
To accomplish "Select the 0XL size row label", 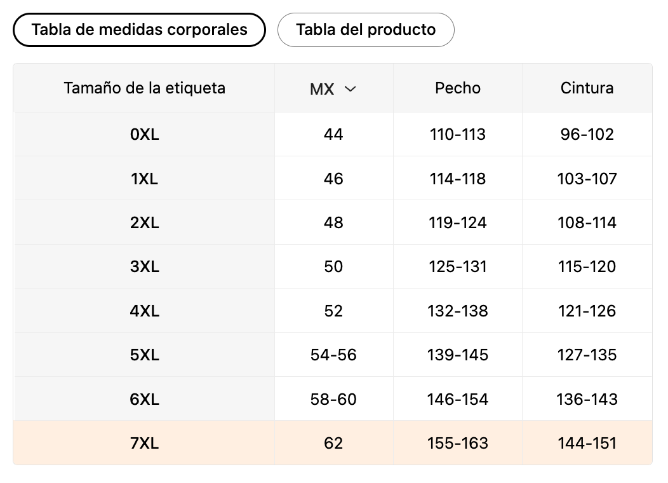I will click(x=144, y=135).
